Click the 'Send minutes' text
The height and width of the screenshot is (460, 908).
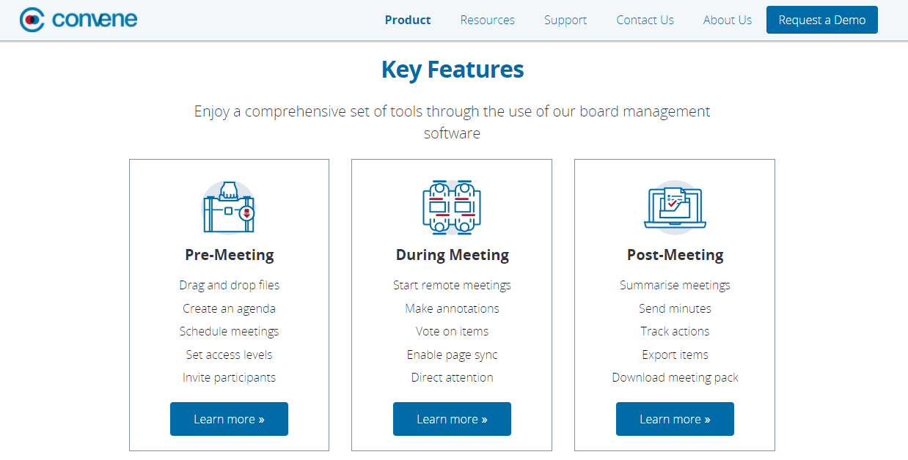pos(675,308)
